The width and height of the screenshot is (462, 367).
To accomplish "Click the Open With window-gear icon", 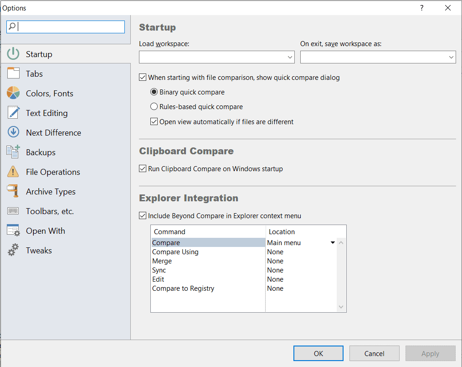I will pyautogui.click(x=13, y=231).
